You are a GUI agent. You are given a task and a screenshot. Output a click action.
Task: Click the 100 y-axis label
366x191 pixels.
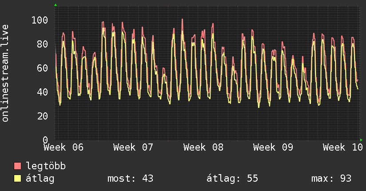[x=40, y=20]
